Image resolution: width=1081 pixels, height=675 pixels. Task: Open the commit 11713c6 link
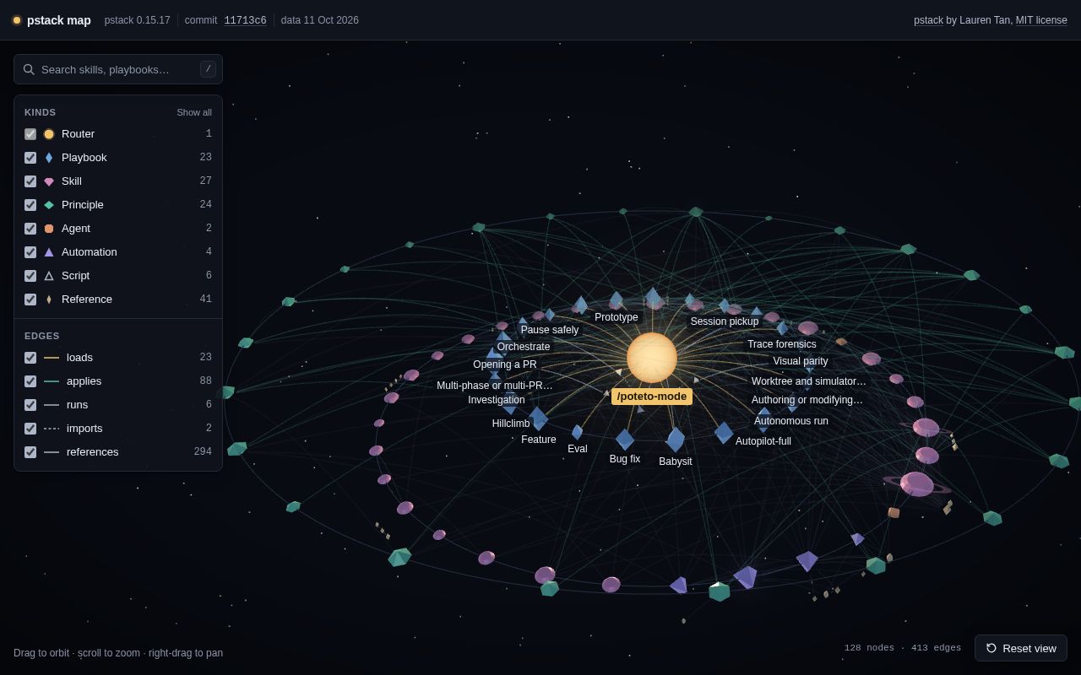245,20
